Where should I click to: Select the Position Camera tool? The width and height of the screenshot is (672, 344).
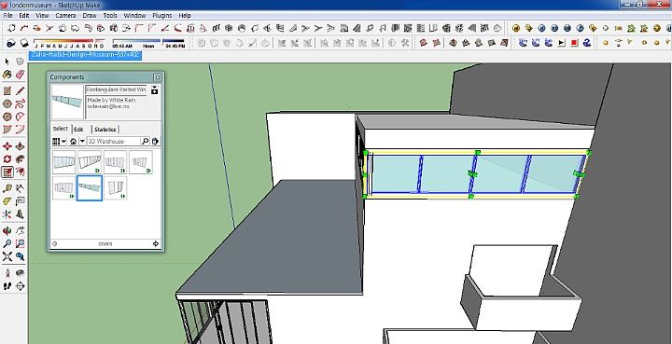[x=7, y=273]
